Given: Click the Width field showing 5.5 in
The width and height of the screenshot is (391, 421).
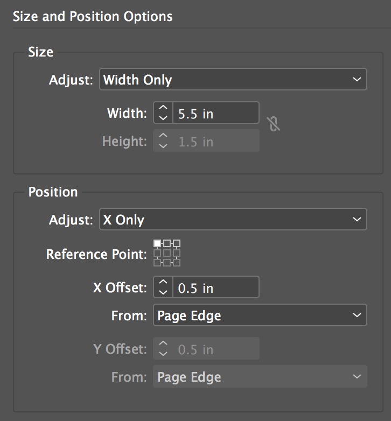Looking at the screenshot, I should [216, 113].
